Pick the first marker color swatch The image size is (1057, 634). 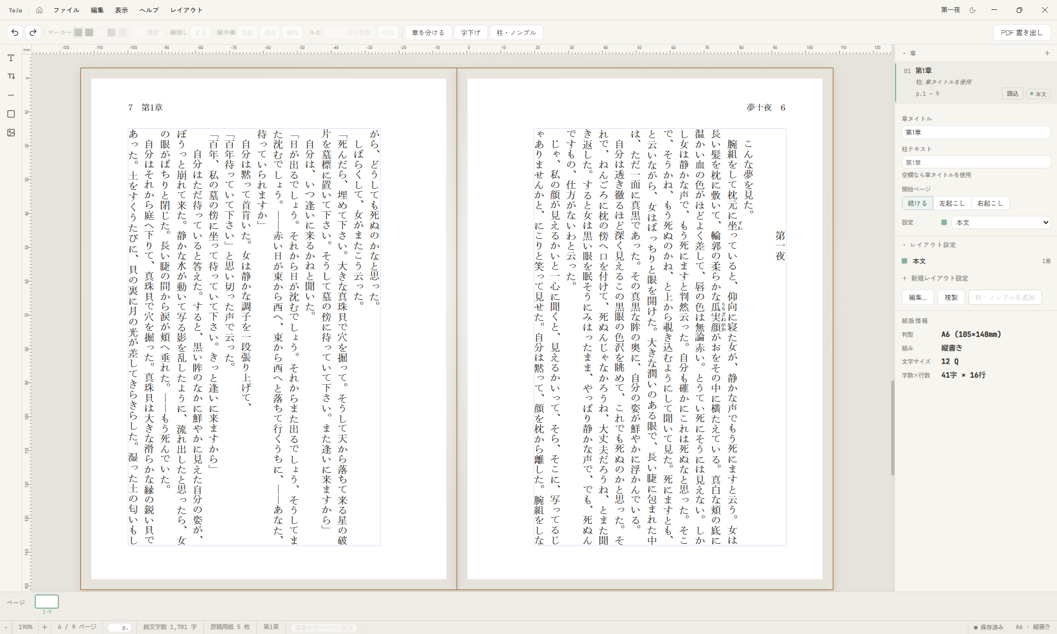click(78, 32)
